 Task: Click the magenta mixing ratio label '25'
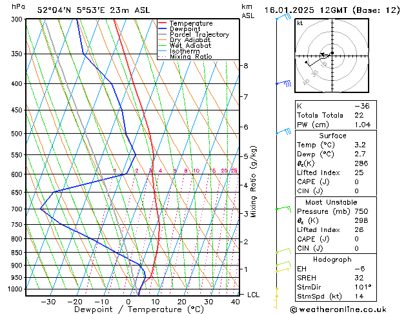(234, 171)
